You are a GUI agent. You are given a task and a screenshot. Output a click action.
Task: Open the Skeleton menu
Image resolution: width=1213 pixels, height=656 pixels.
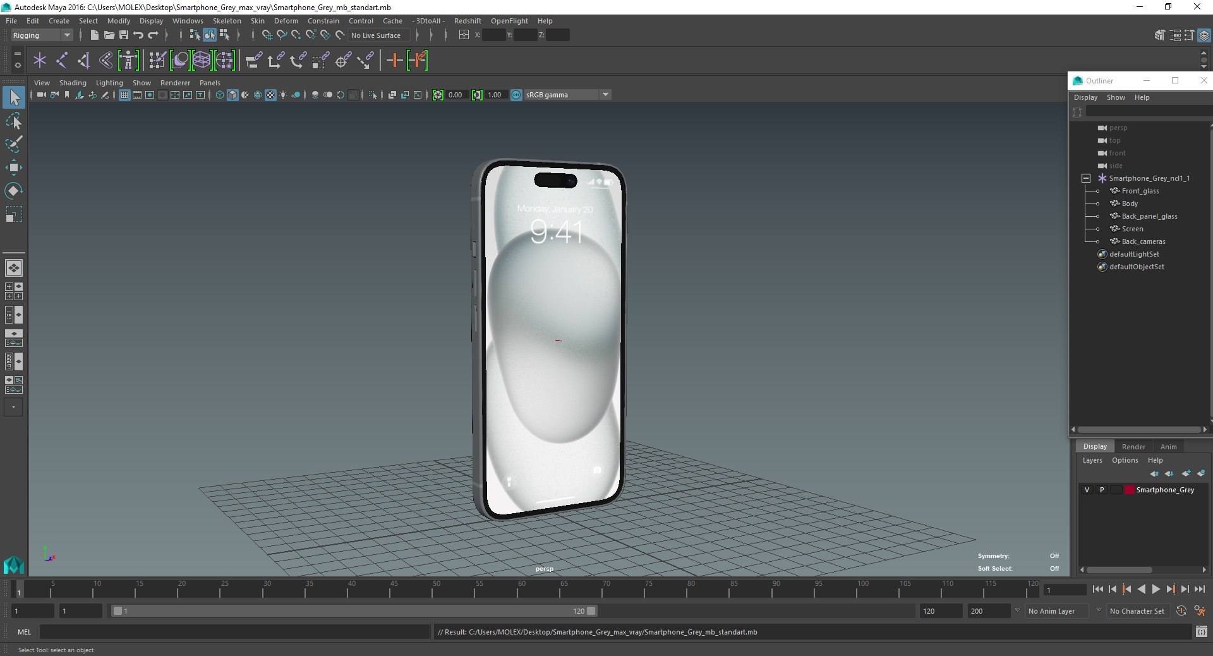pyautogui.click(x=227, y=21)
